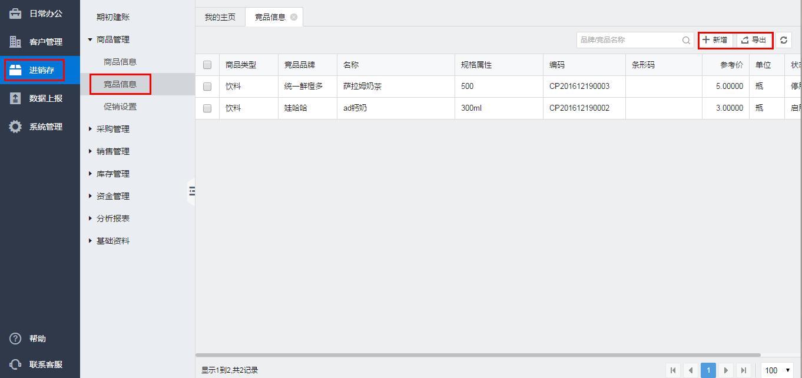Check the 萨拉姆奶茶 row checkbox
Viewport: 802px width, 378px height.
tap(207, 87)
